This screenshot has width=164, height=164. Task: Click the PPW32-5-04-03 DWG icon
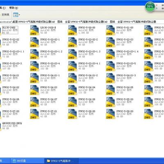(x=34, y=90)
